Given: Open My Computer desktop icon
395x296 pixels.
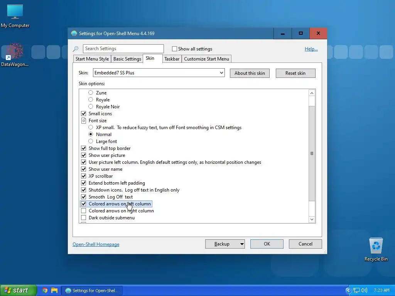Looking at the screenshot, I should [15, 16].
